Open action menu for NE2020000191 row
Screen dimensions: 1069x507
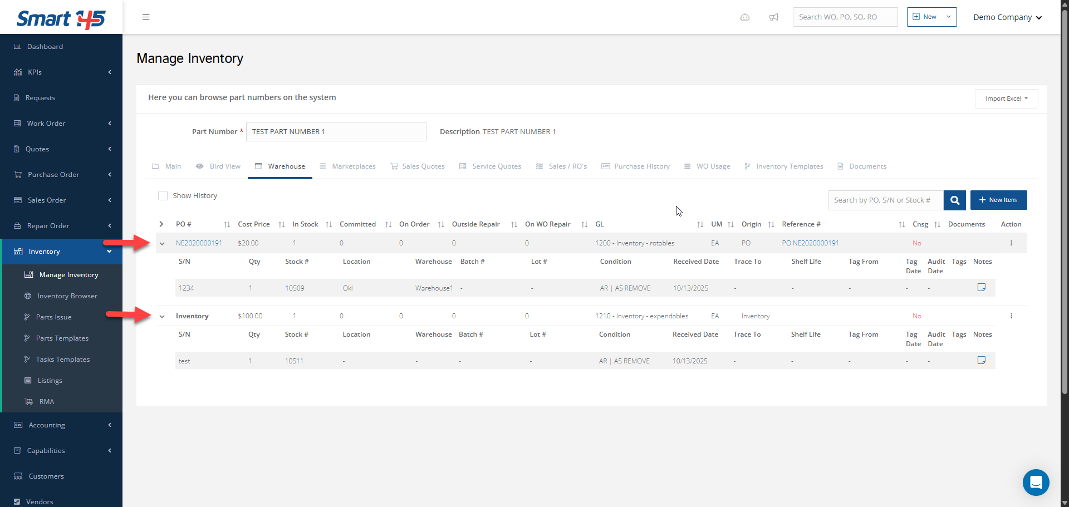pyautogui.click(x=1011, y=243)
